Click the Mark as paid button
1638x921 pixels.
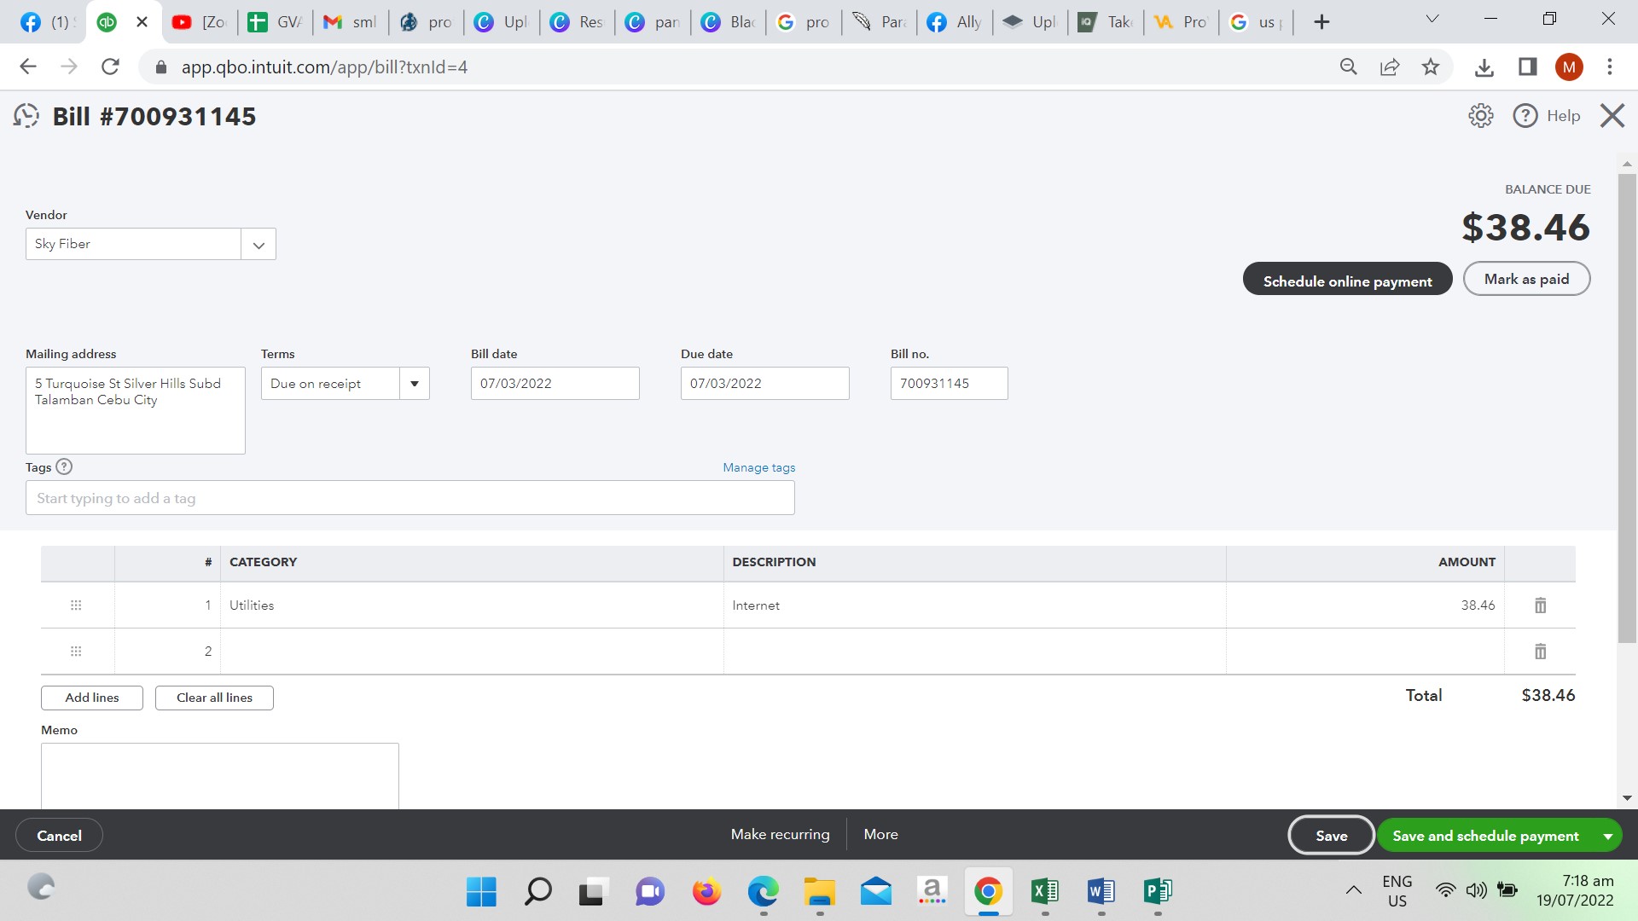pyautogui.click(x=1526, y=279)
